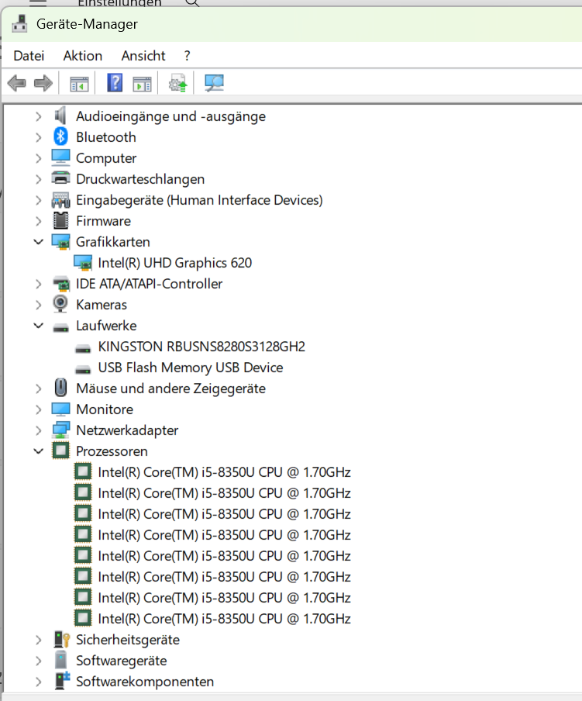Expand the Monitore node

tap(39, 409)
